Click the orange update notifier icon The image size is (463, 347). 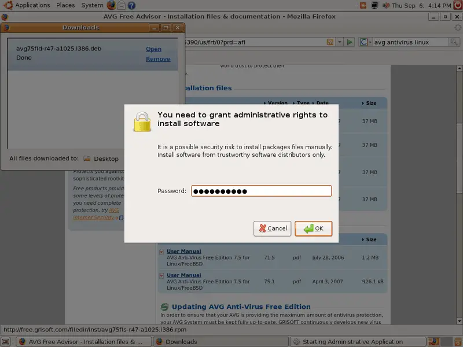coord(363,5)
